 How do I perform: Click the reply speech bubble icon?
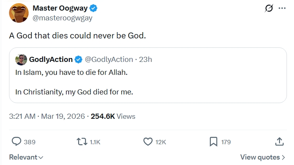[16, 141]
